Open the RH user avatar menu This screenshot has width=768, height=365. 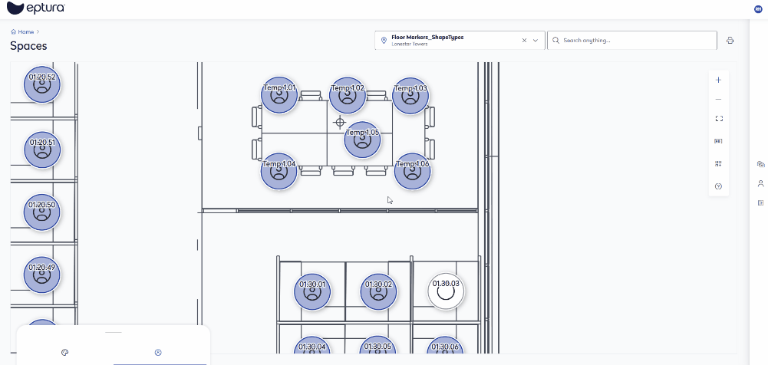click(758, 9)
